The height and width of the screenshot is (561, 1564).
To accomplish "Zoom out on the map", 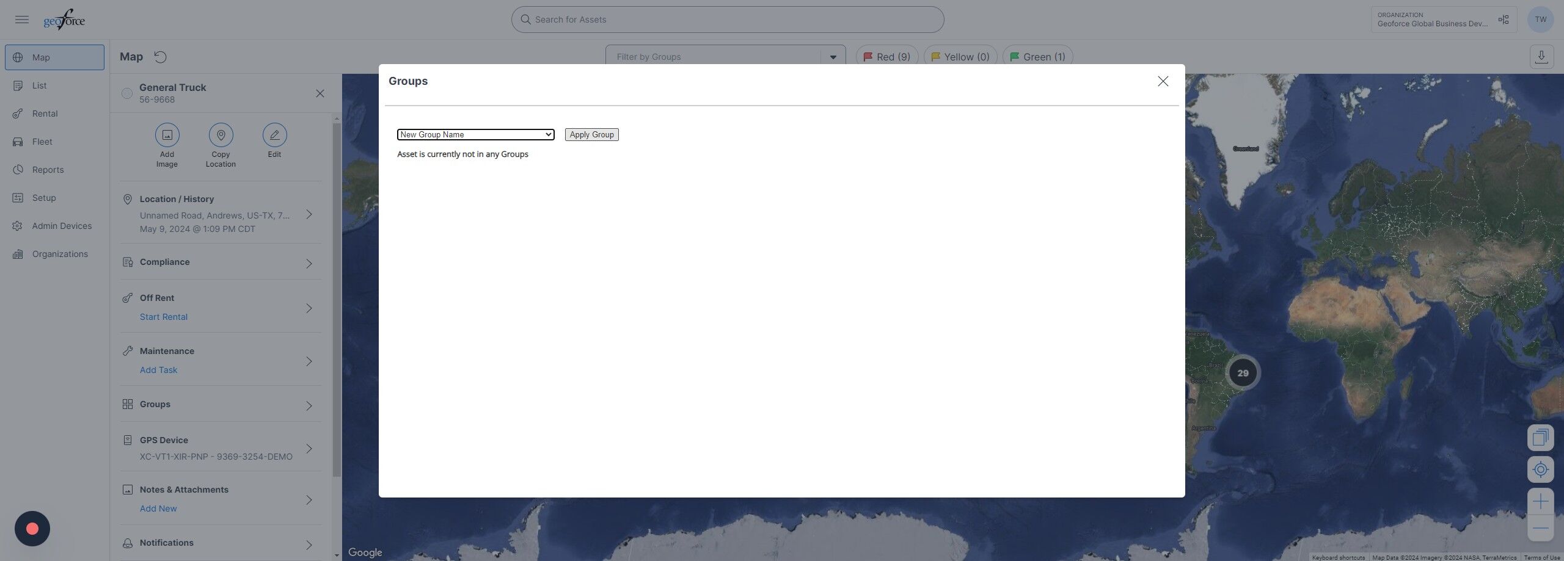I will coord(1540,528).
